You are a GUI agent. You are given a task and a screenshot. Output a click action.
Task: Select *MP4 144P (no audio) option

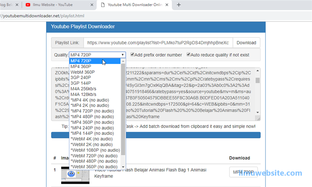point(95,133)
